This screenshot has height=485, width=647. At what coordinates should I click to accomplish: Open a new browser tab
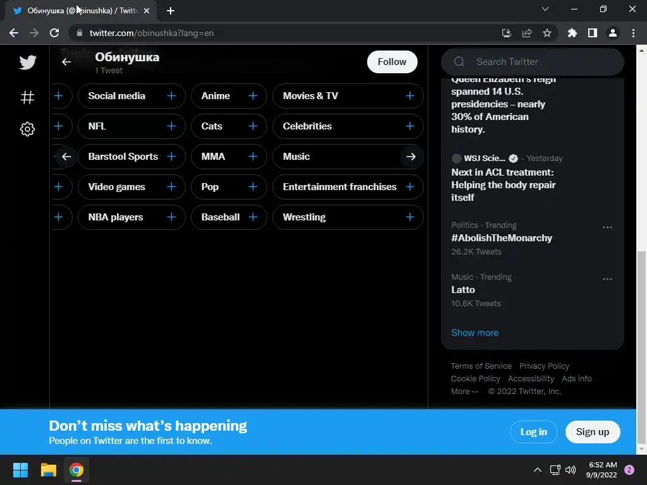click(x=171, y=11)
